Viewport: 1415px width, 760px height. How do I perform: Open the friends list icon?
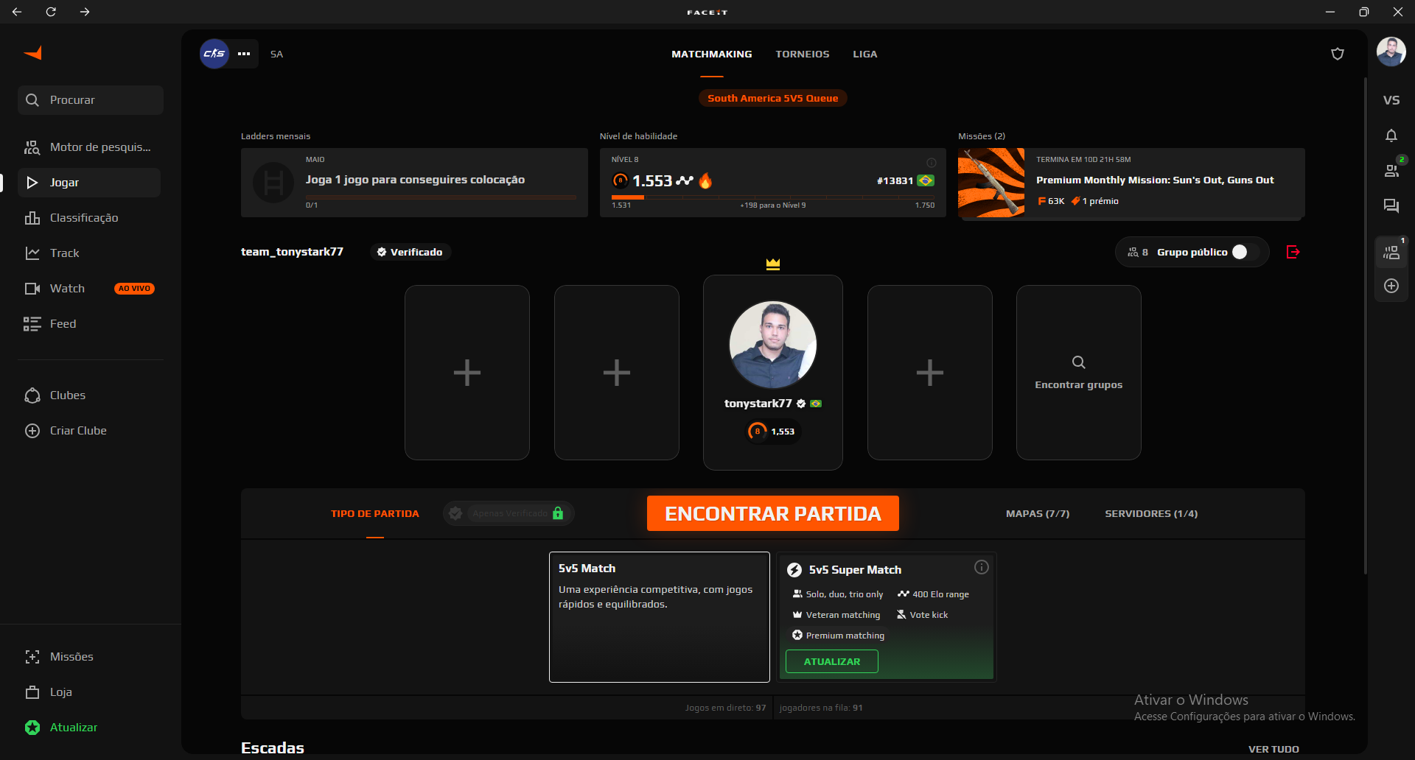coord(1391,170)
